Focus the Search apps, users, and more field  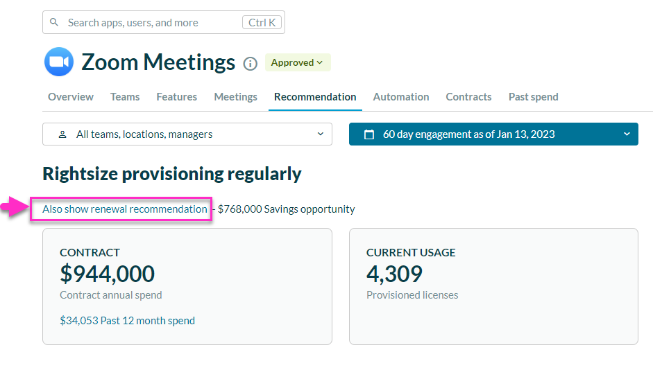[x=149, y=23]
